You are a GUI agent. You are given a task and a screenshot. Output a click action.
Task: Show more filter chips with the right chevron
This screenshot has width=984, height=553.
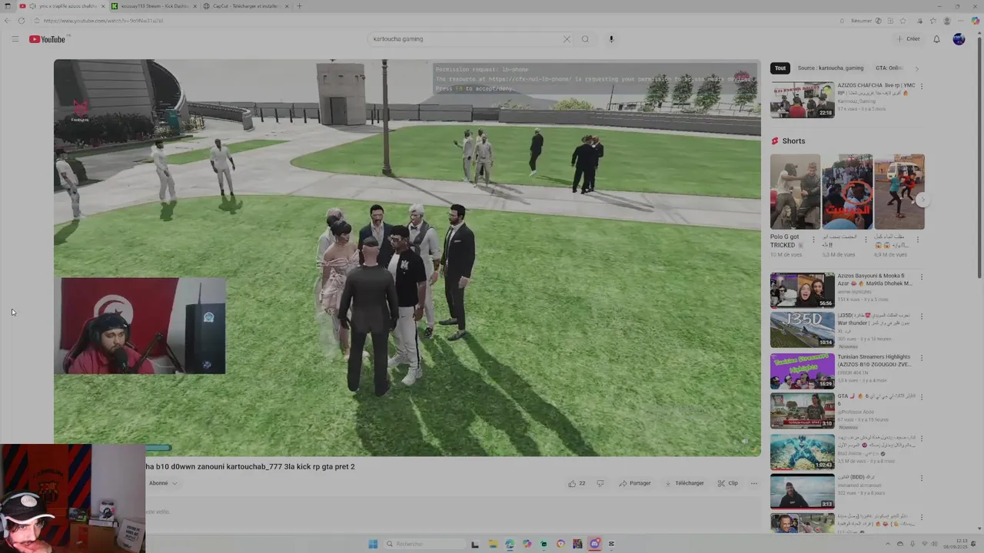click(x=916, y=68)
